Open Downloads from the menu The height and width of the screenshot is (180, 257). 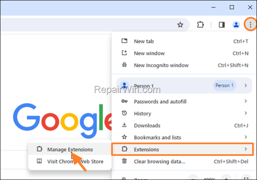pos(184,126)
